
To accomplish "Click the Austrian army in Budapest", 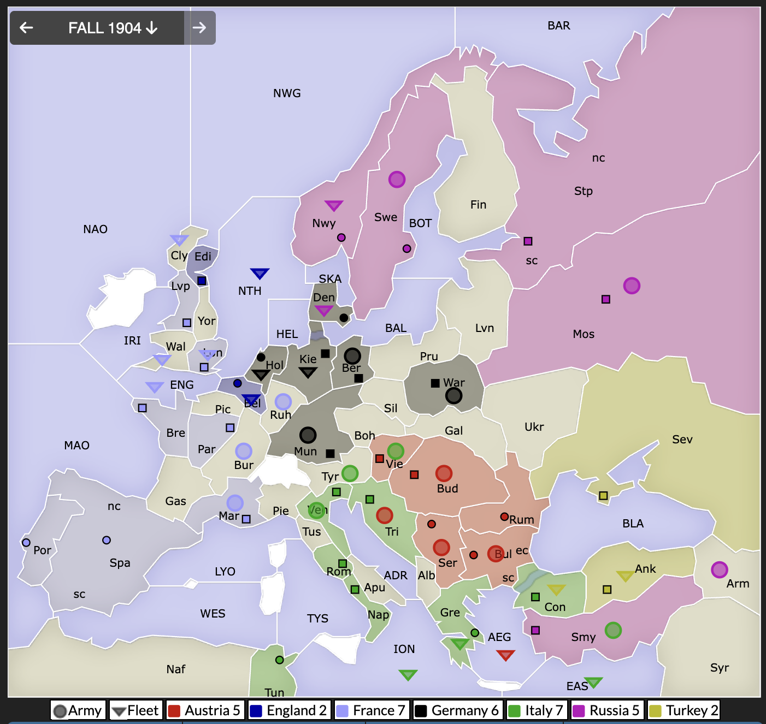I will click(x=444, y=473).
